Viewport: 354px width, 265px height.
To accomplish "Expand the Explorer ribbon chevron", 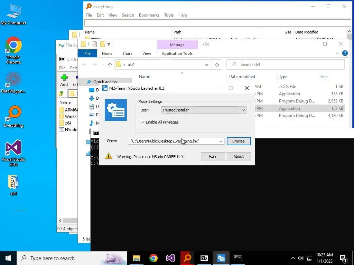I will click(337, 53).
